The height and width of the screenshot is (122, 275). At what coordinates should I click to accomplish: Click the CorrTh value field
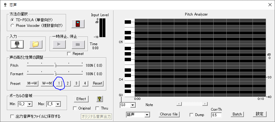(216, 115)
